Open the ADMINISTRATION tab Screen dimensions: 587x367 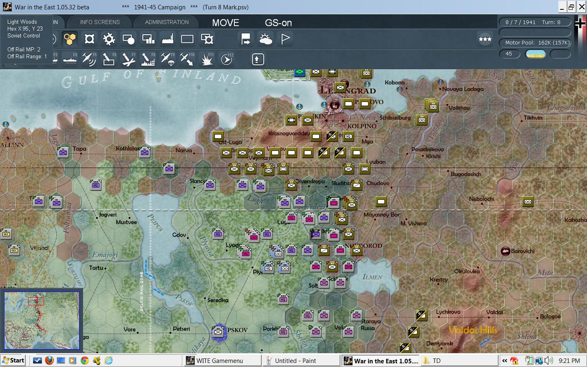(167, 22)
